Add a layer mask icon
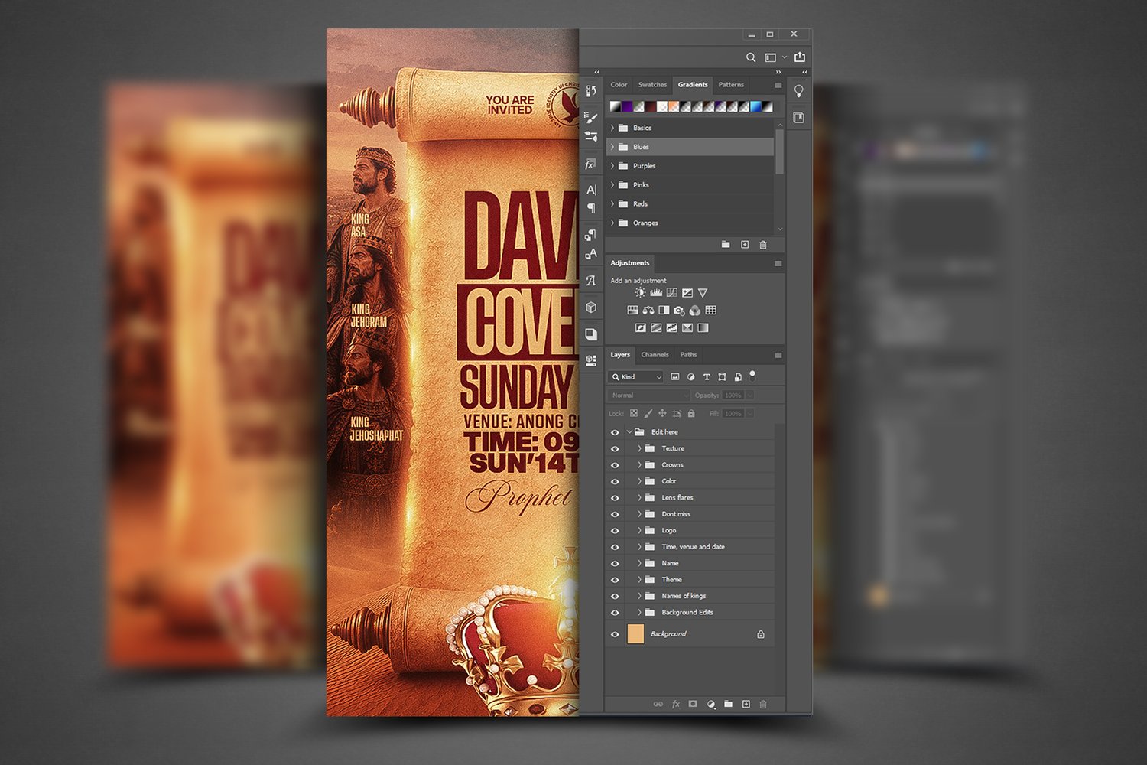 pos(693,705)
